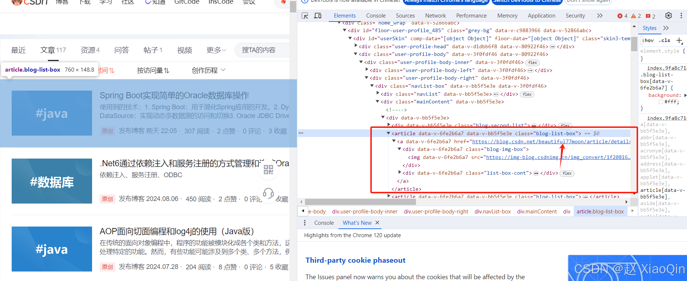The image size is (687, 281).
Task: Collapse the userSkin div node
Action: coord(350,38)
